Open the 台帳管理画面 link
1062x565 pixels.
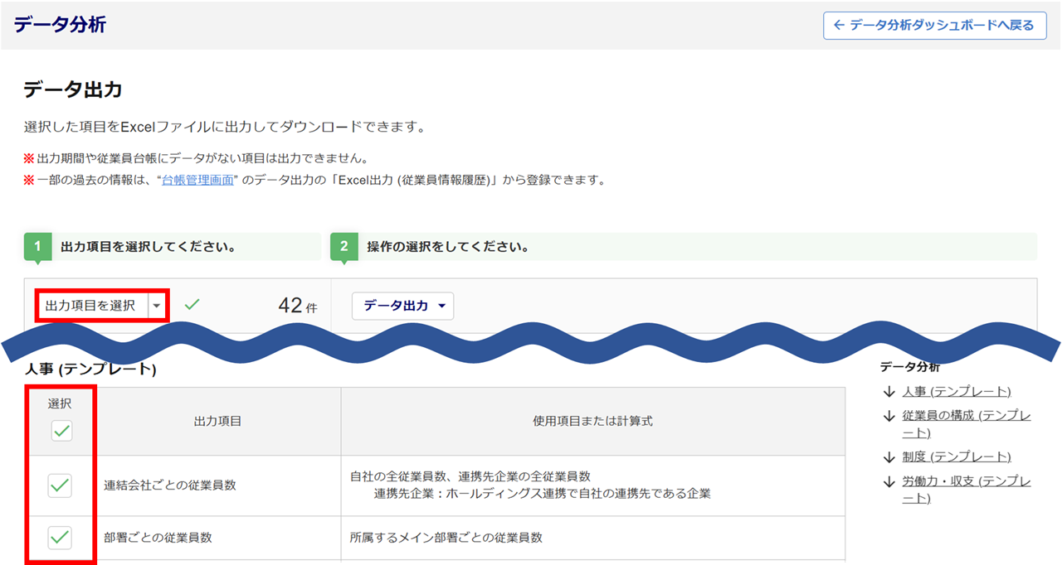point(197,180)
